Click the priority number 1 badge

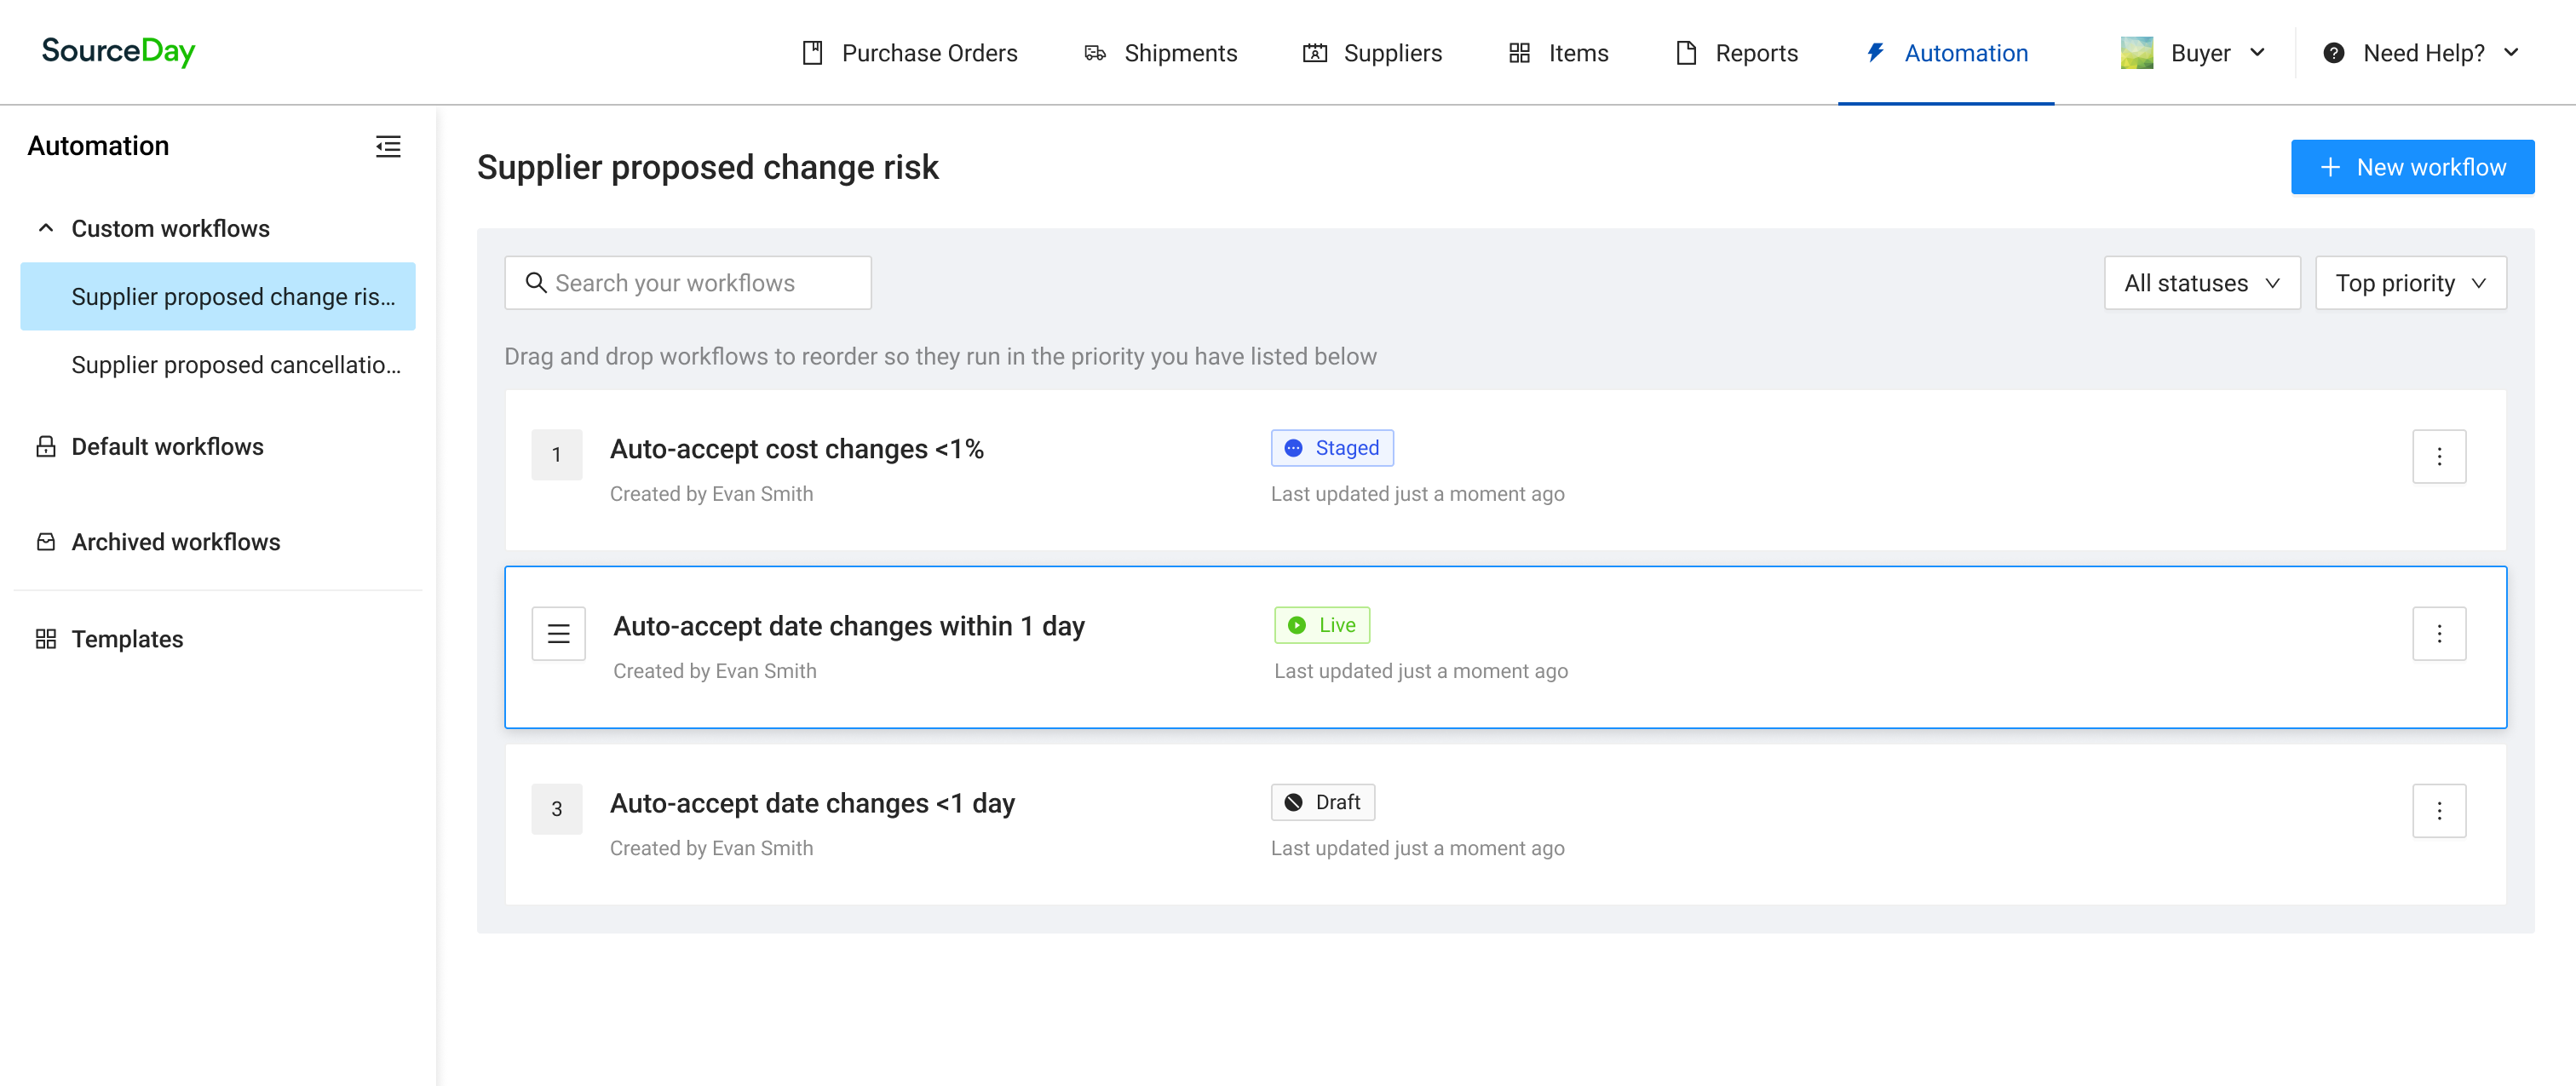coord(556,455)
